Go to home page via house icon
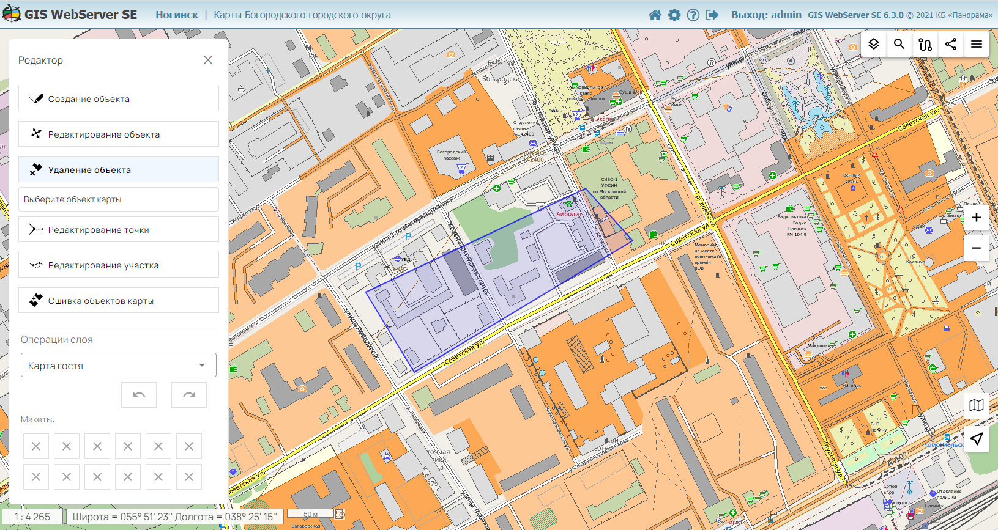The width and height of the screenshot is (998, 530). tap(655, 15)
